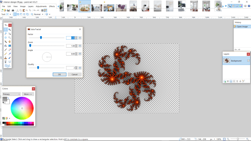
Task: Open the Primary color dropdown
Action: click(11, 94)
